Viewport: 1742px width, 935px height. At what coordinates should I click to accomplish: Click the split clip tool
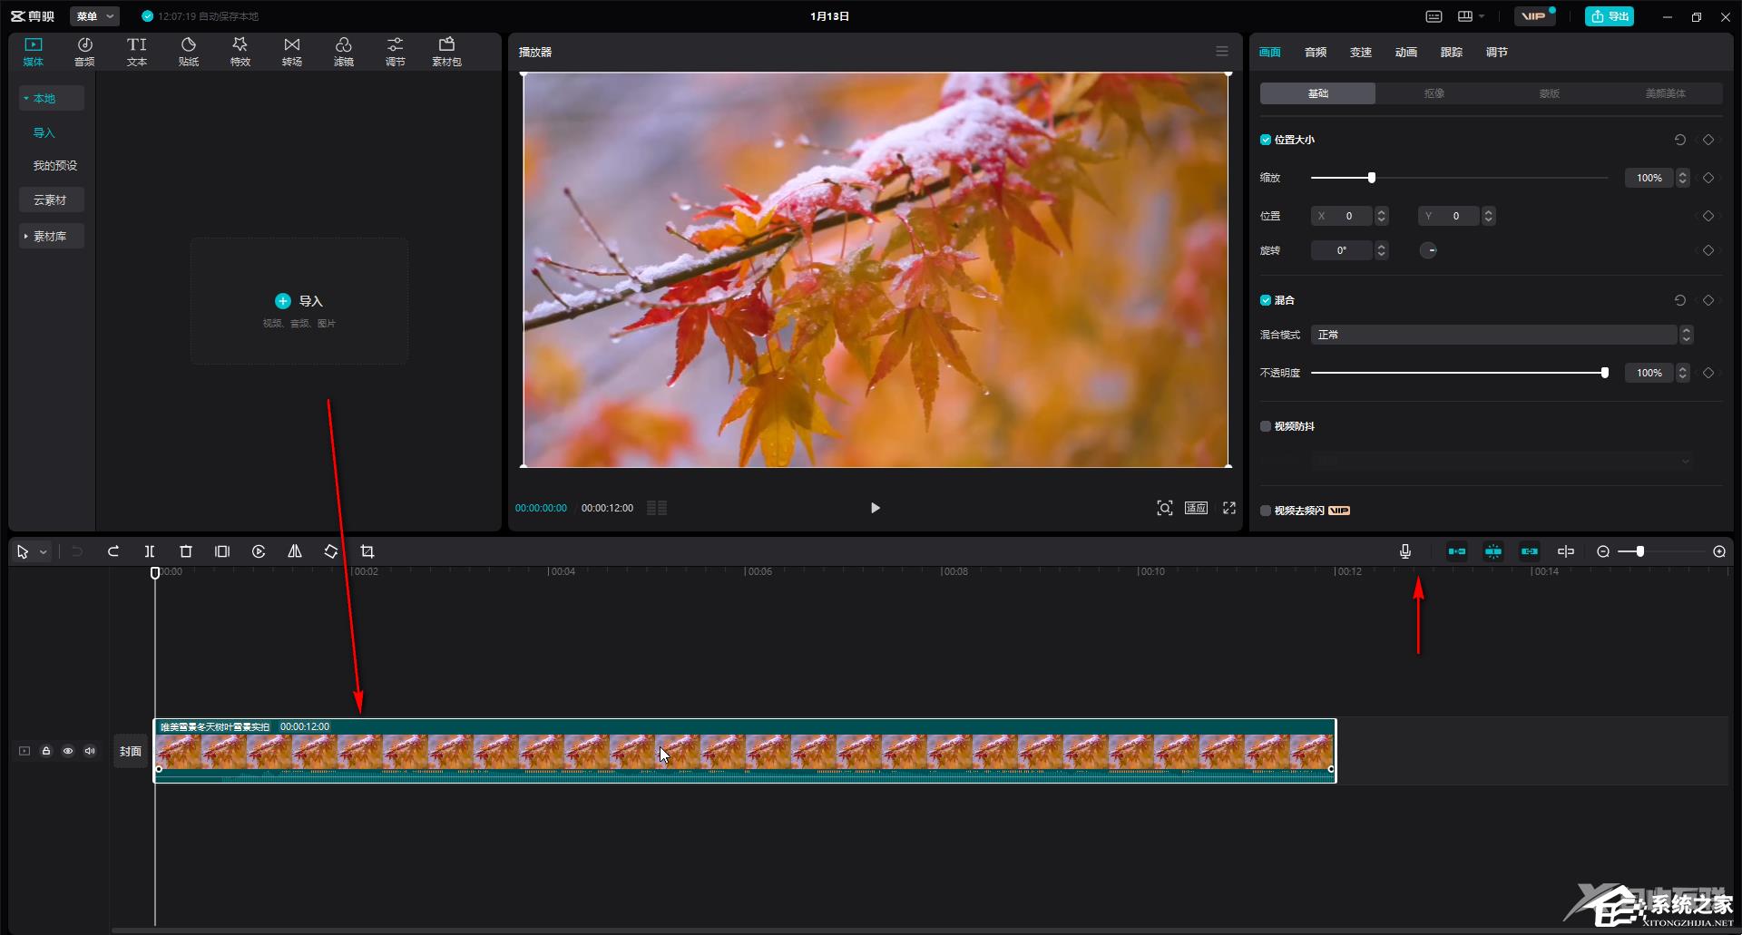(x=150, y=551)
